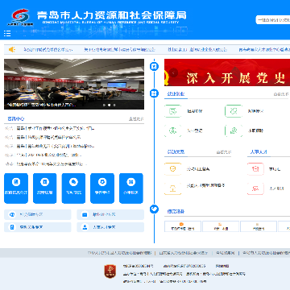290x290 pixels.
Task: Open the second box in the bottom service row
Action: 221,226
